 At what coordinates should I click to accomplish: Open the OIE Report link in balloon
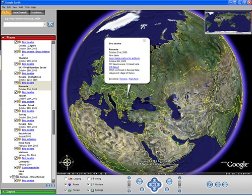[114, 67]
